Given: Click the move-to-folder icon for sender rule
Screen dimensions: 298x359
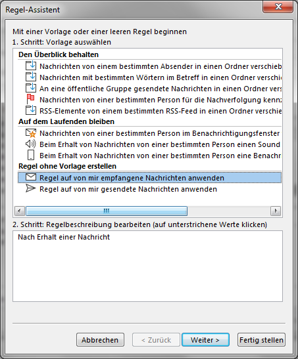Looking at the screenshot, I should (x=31, y=66).
